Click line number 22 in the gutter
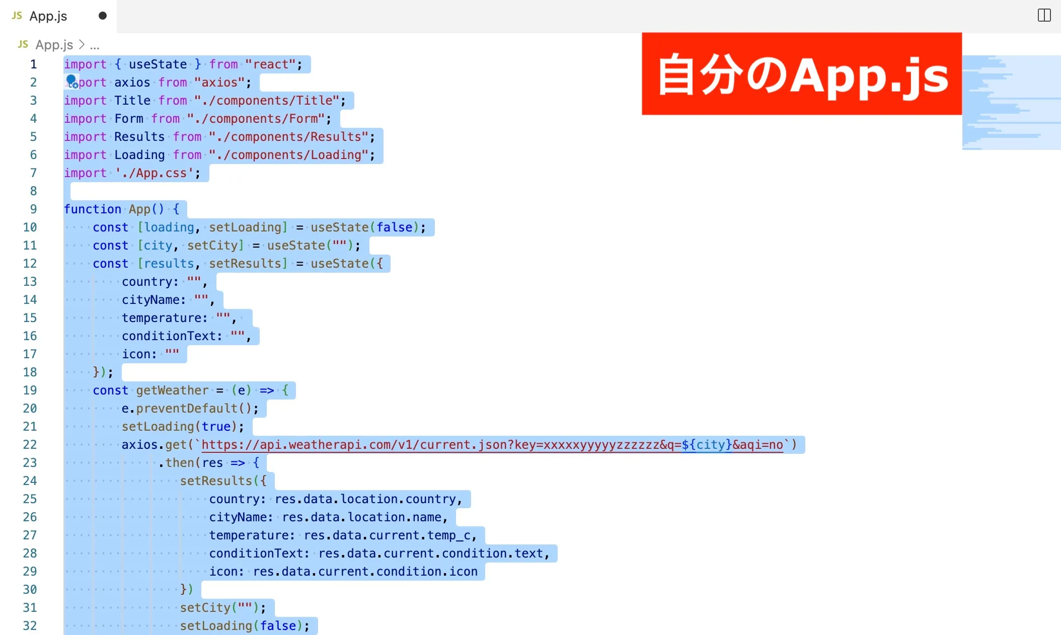 coord(30,445)
